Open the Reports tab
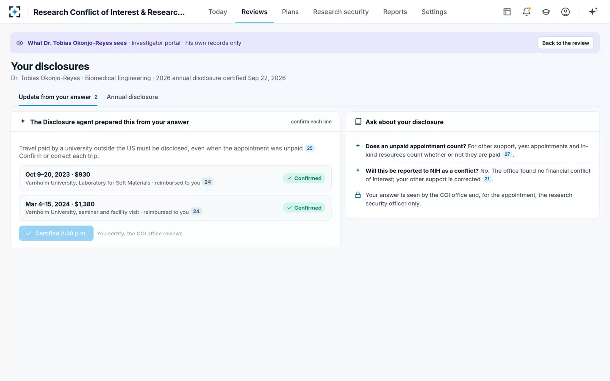610x381 pixels. click(x=395, y=12)
